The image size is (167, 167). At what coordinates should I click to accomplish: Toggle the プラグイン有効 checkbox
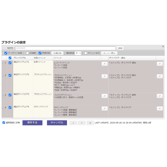6,53
